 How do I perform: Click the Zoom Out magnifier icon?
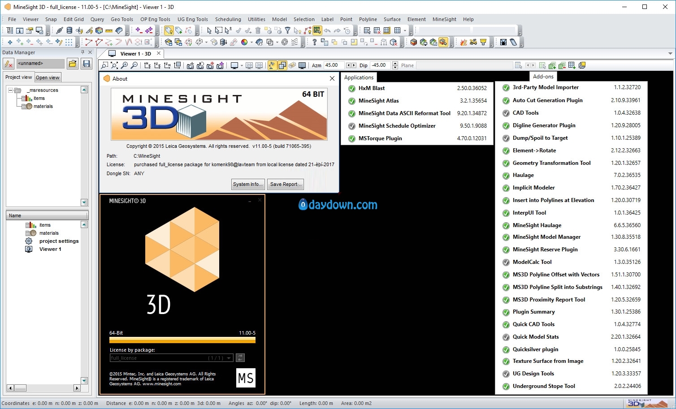(134, 65)
